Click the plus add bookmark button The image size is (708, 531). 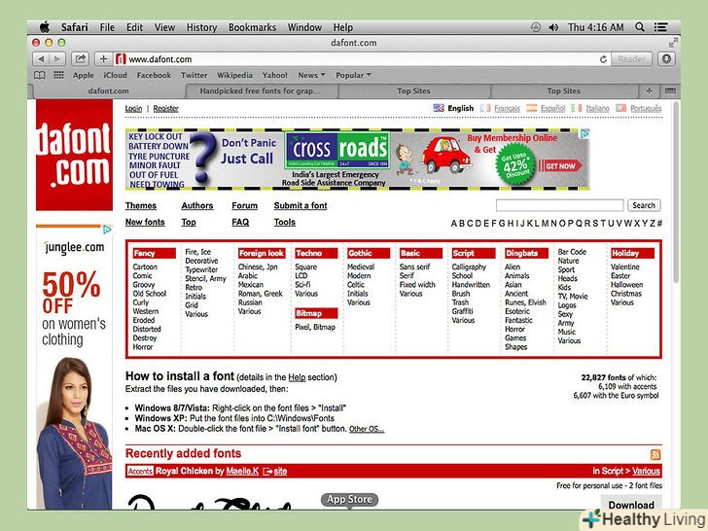(x=103, y=58)
